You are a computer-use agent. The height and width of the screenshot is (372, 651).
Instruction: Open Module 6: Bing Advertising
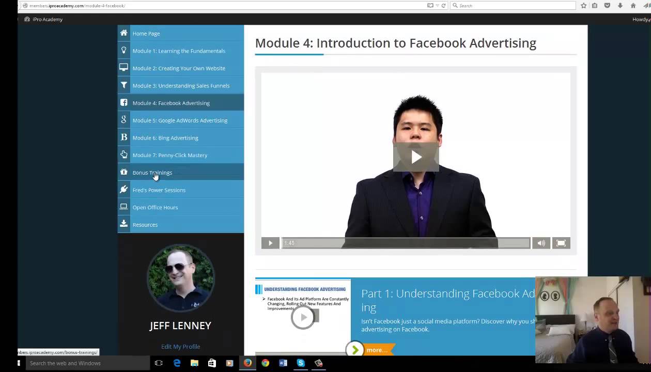181,138
